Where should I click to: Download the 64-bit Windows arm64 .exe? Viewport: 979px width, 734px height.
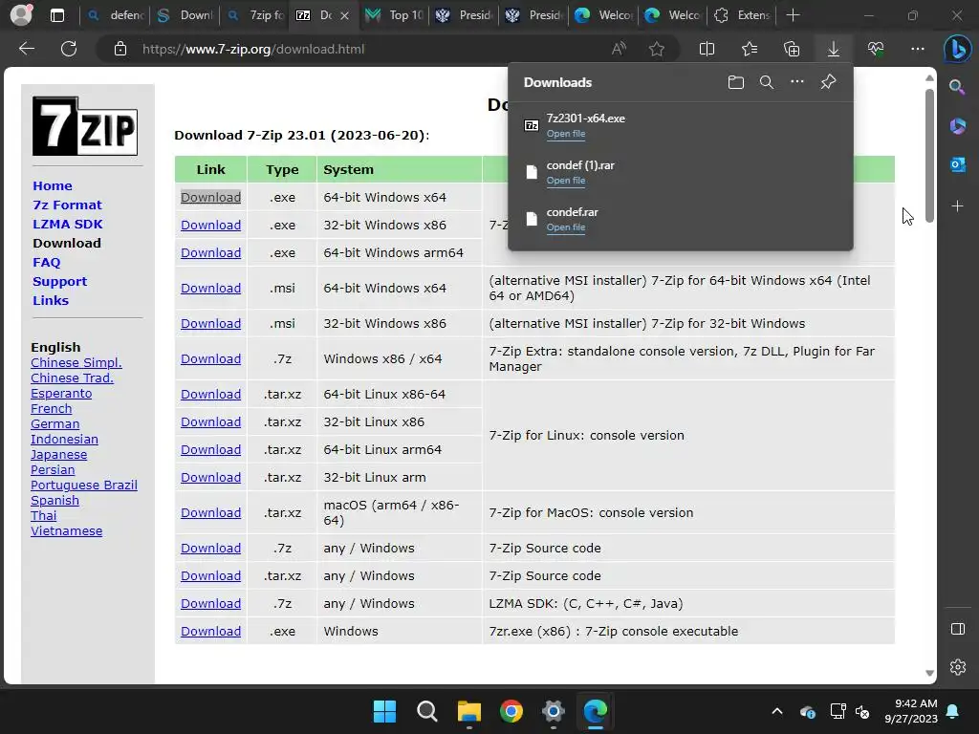point(210,252)
